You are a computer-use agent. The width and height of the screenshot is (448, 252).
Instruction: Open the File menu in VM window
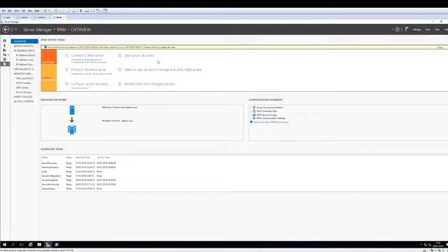tap(3, 11)
